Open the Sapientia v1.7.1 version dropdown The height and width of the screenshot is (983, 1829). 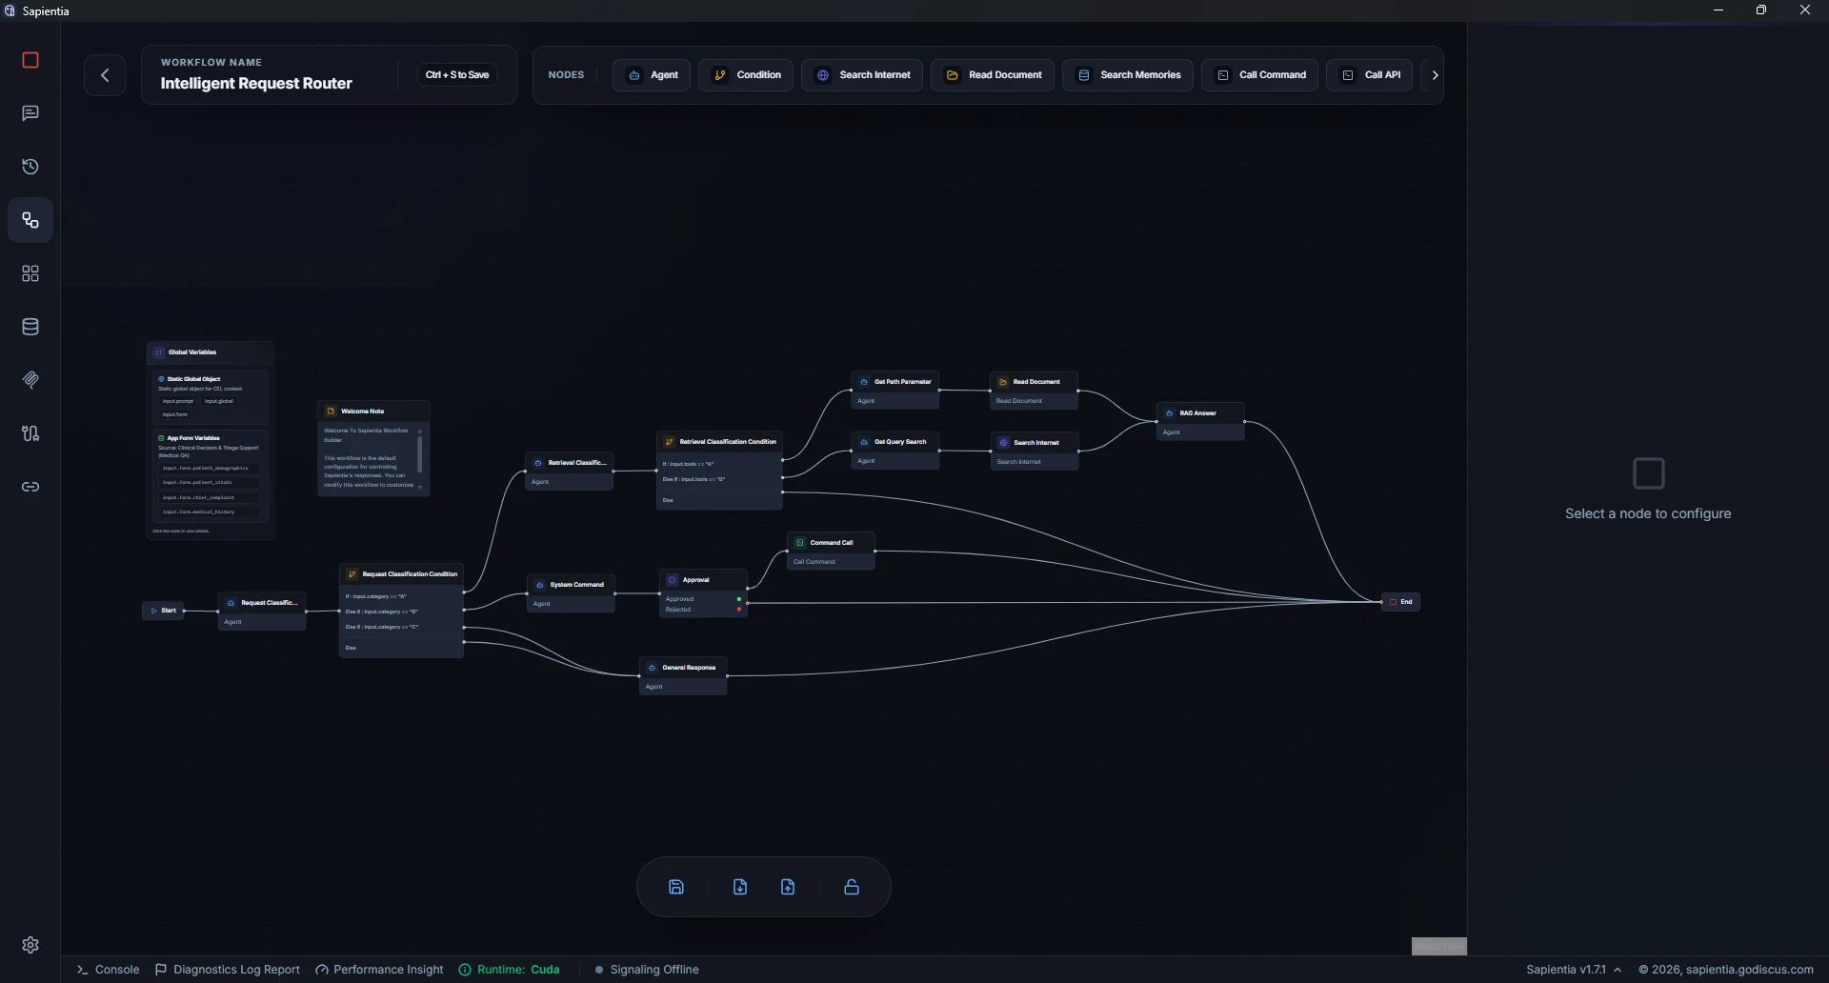click(x=1574, y=969)
